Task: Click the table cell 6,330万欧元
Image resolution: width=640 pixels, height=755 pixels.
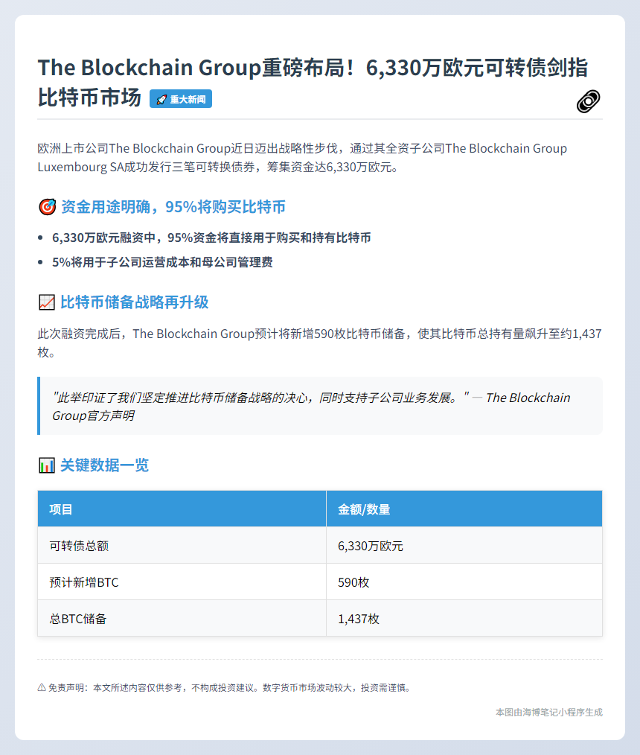Action: tap(464, 546)
